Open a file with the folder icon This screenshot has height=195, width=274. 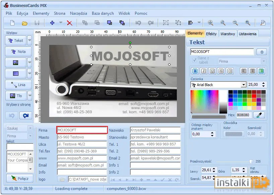tap(25, 23)
